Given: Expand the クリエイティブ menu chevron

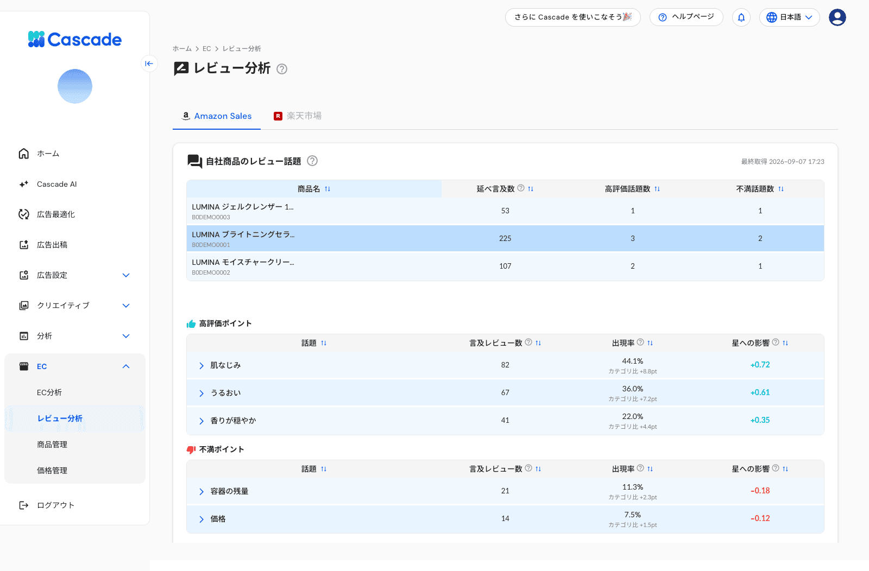Looking at the screenshot, I should pos(126,306).
